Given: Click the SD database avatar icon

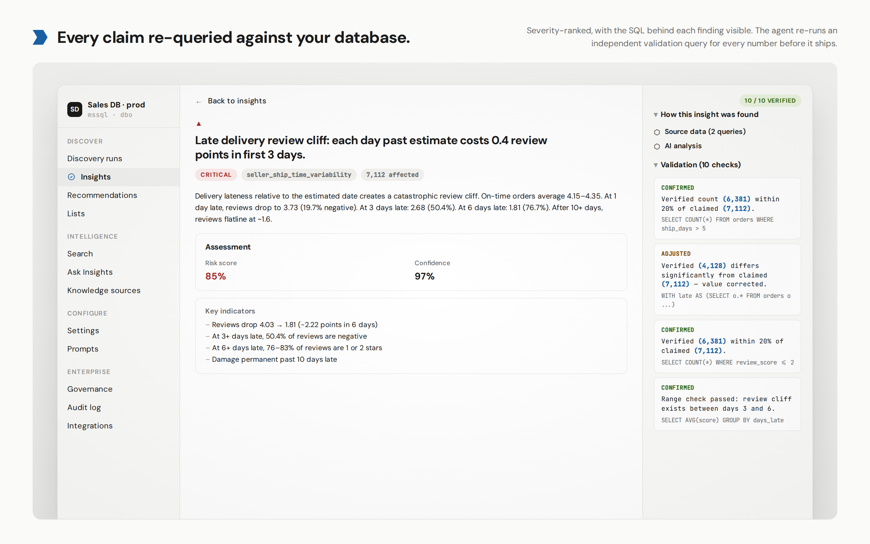Looking at the screenshot, I should (75, 109).
